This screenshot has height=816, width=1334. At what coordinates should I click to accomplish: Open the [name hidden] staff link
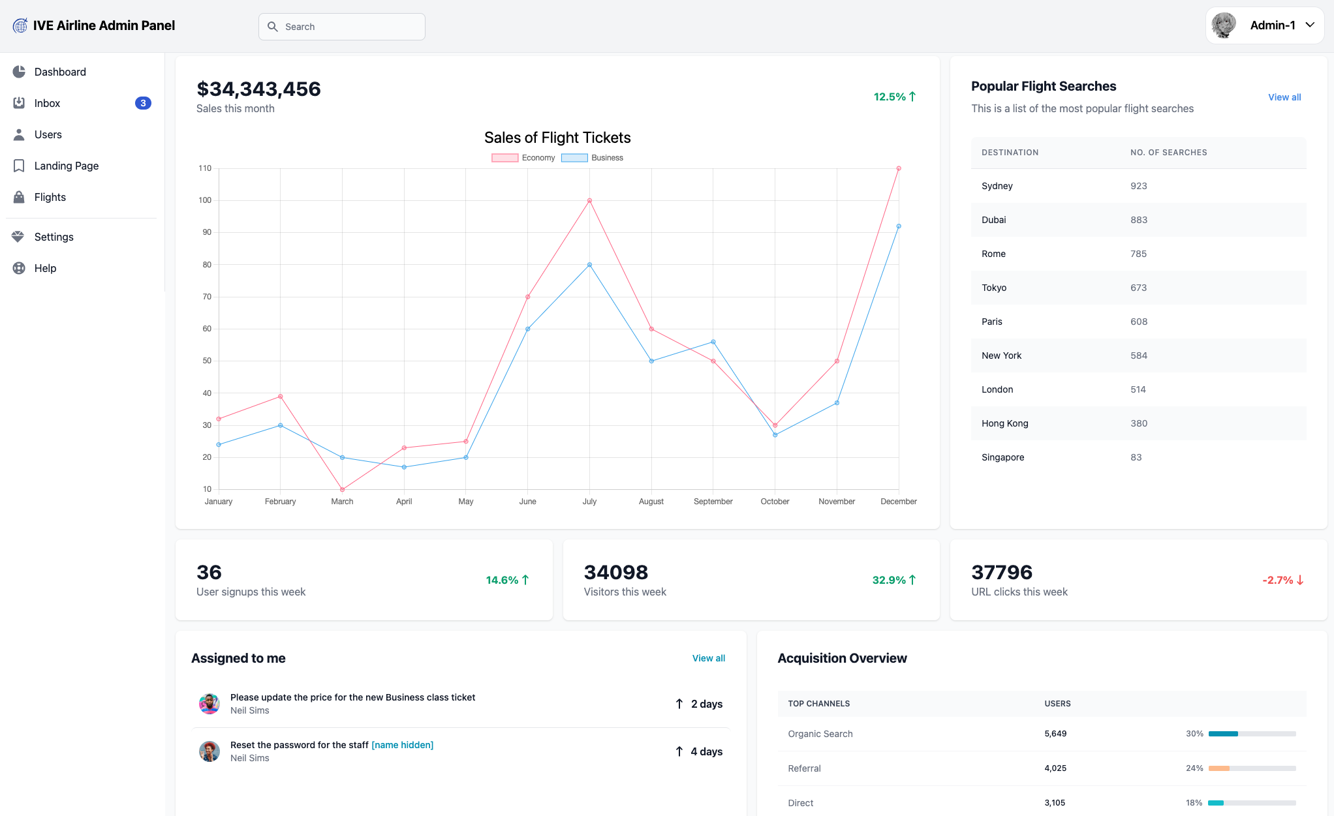[x=402, y=745]
